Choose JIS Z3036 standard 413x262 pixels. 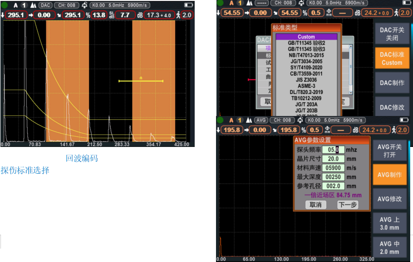306,80
